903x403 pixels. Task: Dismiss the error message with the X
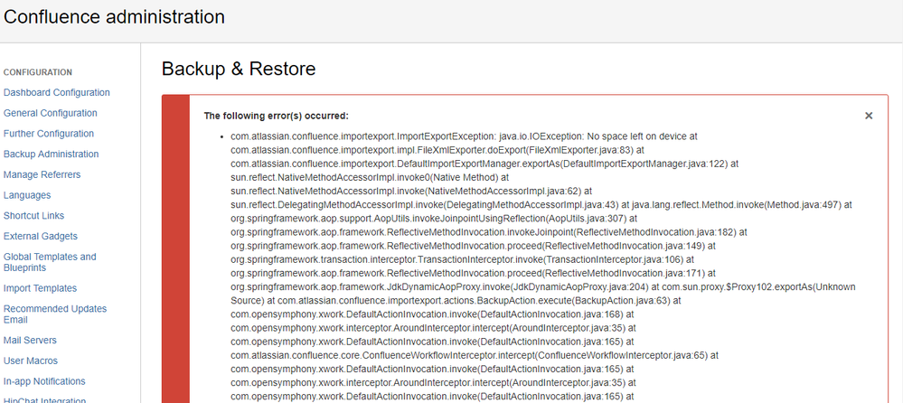pos(869,116)
